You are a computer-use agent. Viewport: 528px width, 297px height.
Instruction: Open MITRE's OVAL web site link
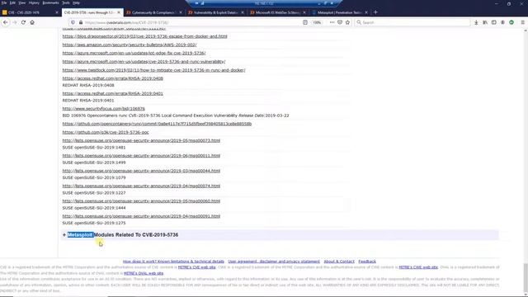pos(144,273)
